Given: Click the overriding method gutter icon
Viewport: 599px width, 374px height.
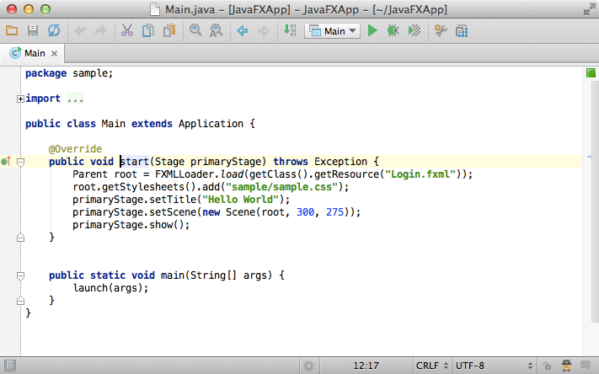Looking at the screenshot, I should (x=6, y=162).
